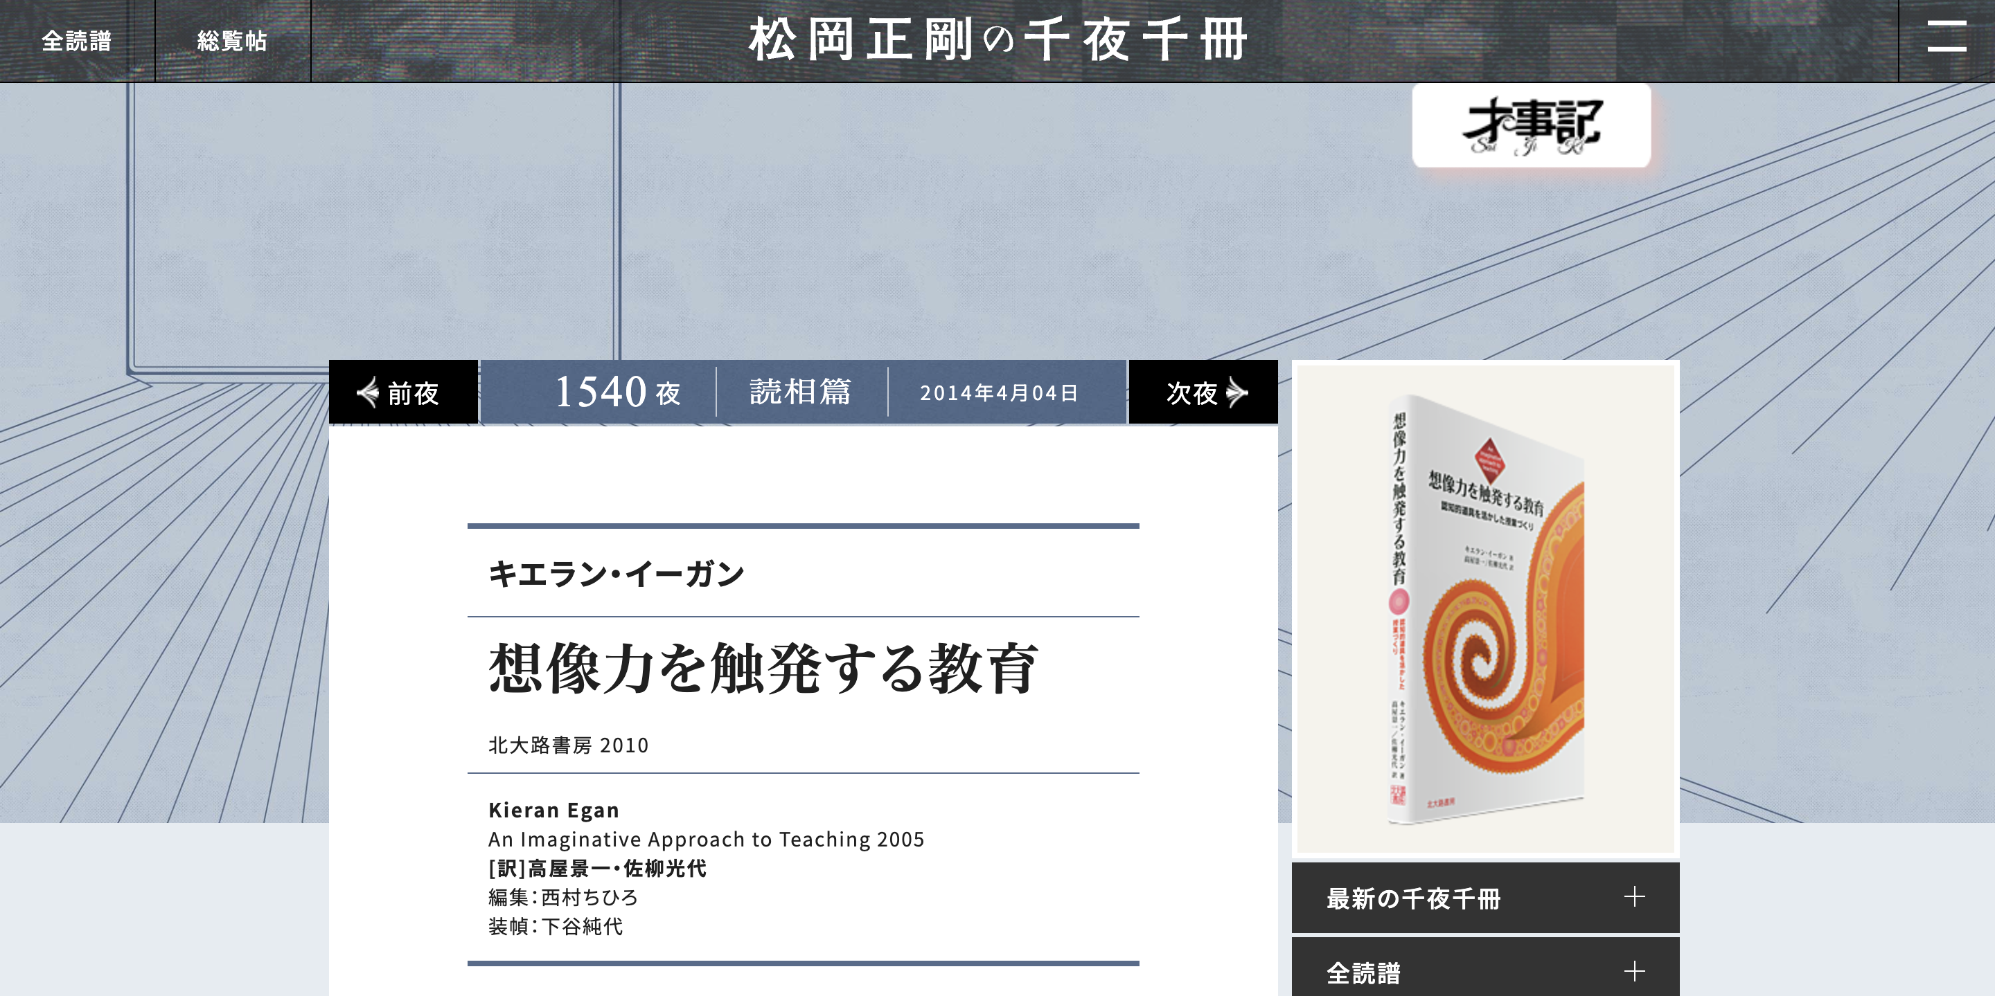
Task: Open 全読譜 in the top navigation
Action: coord(77,40)
